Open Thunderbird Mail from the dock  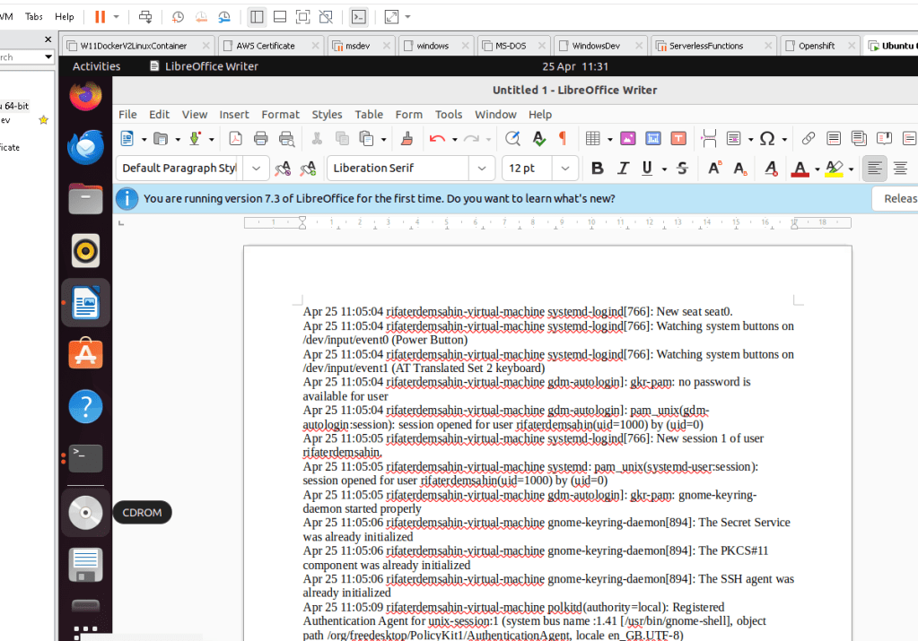pos(85,147)
